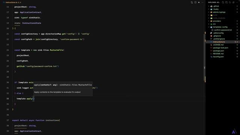
Task: Click the New Folder icon in Explorer header
Action: point(226,3)
